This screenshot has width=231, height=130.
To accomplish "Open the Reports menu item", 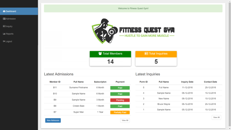I will point(10,34).
